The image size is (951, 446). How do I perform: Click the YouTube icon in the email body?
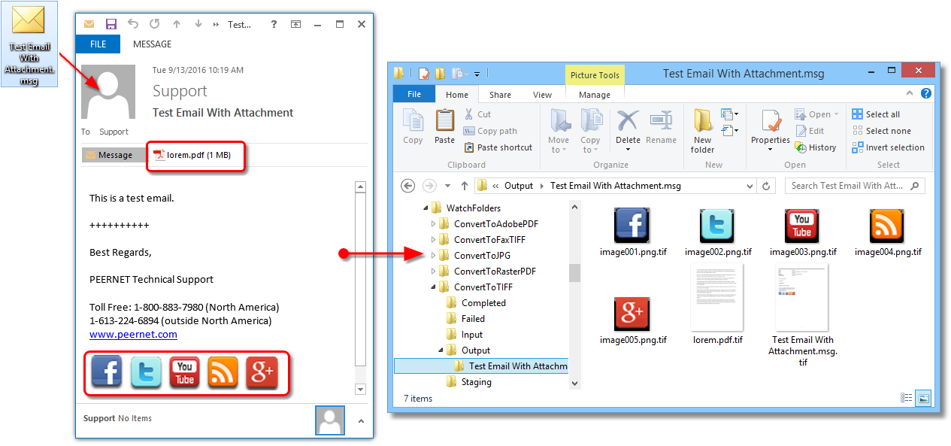[x=184, y=371]
